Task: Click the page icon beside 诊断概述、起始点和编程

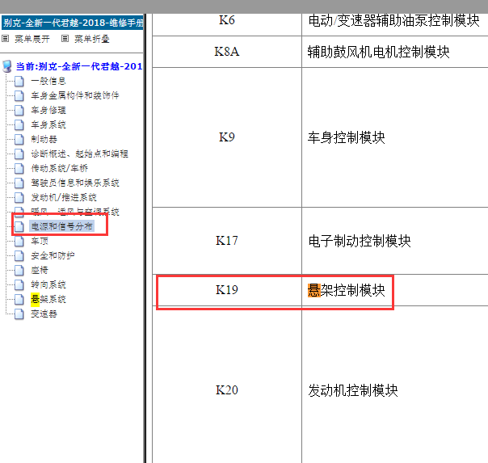Action: coord(19,154)
